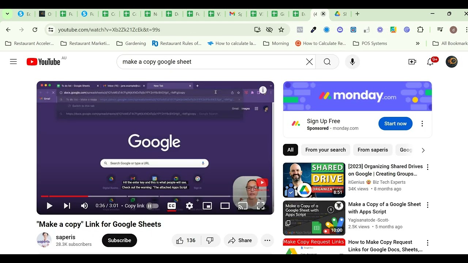This screenshot has width=468, height=263.
Task: Toggle theater mode
Action: (x=225, y=206)
